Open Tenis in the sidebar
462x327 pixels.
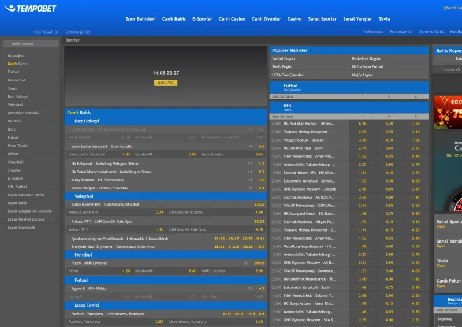pos(12,88)
